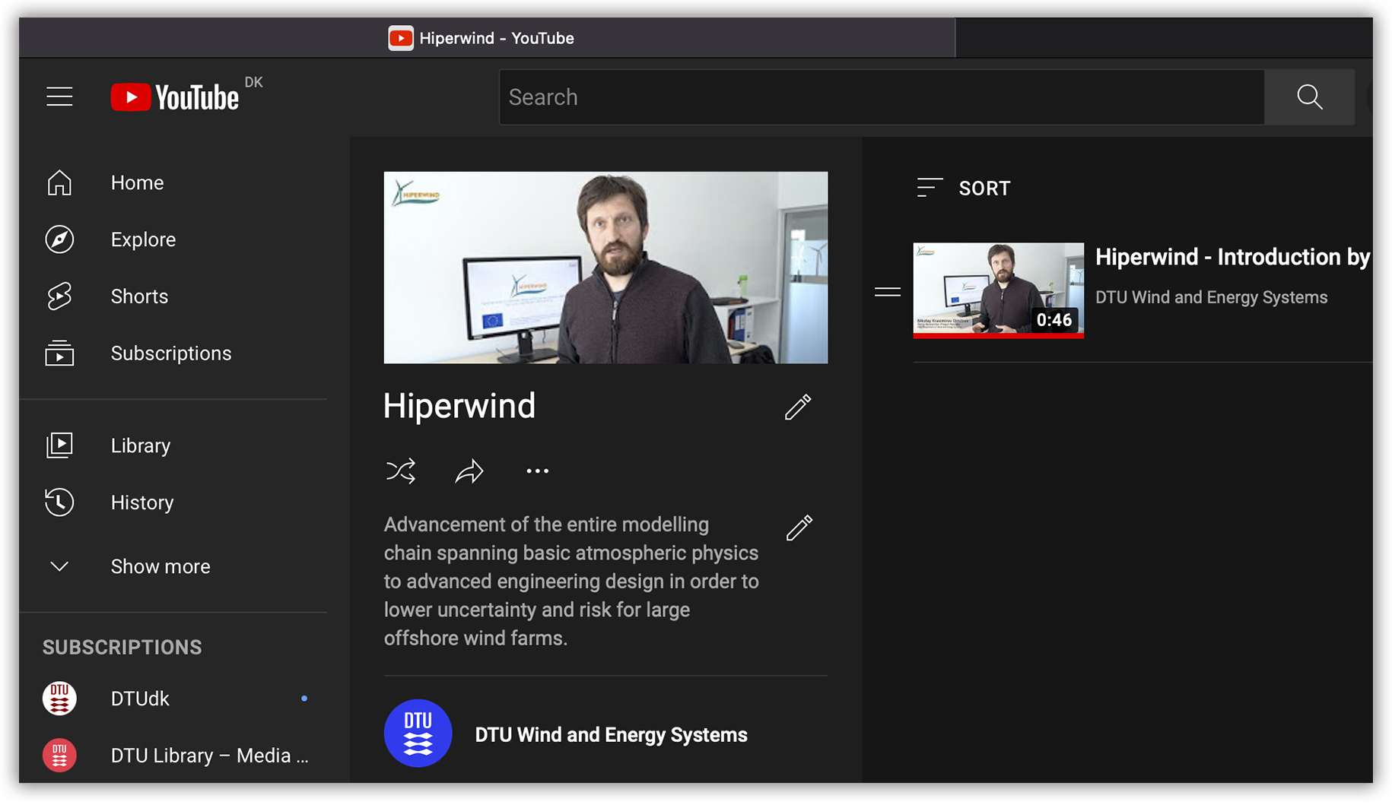
Task: Click the YouTube logo
Action: [176, 97]
